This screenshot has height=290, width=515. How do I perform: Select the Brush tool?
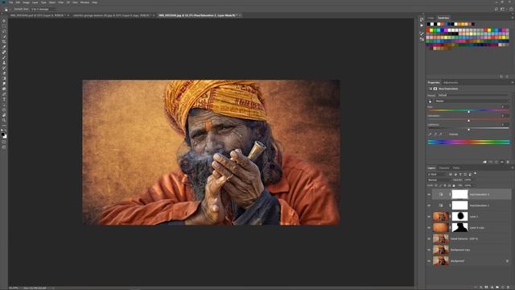[4, 57]
